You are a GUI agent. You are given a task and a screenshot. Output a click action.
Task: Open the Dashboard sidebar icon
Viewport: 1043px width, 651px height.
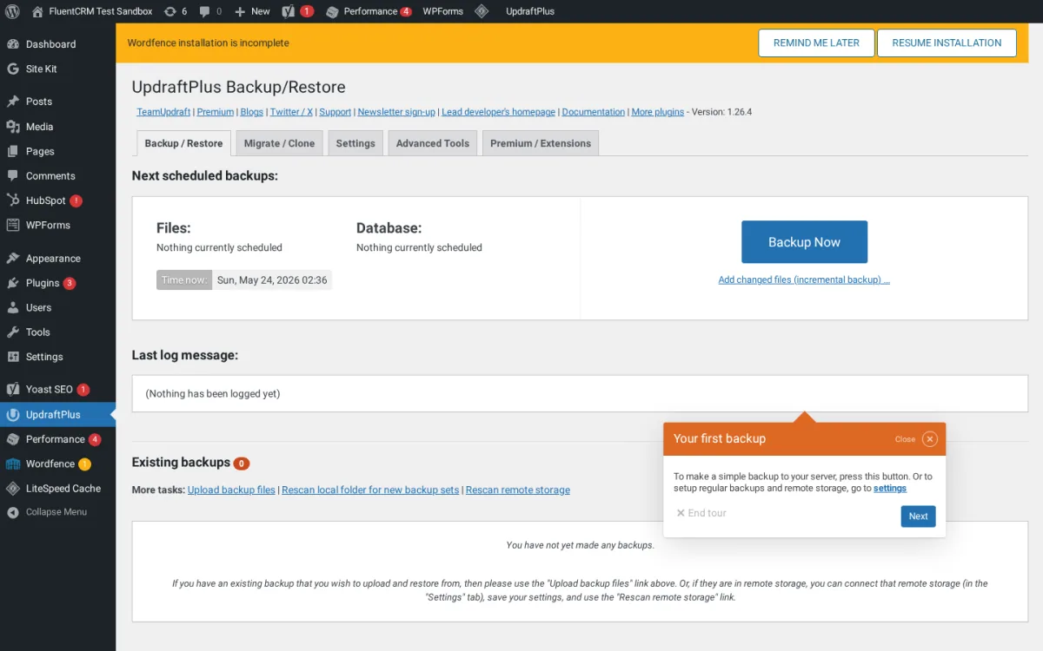(x=13, y=44)
